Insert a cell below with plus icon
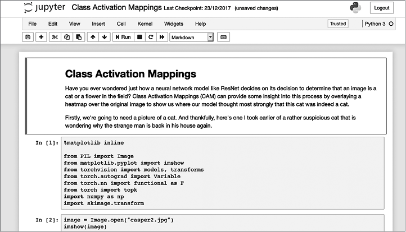The width and height of the screenshot is (406, 232). 41,37
